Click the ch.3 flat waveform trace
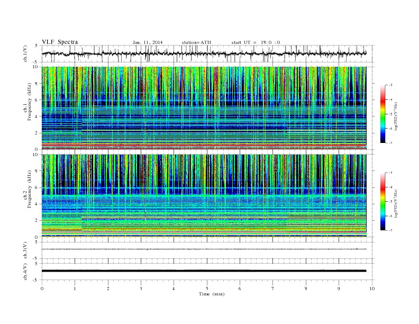The width and height of the screenshot is (419, 324). 204,249
